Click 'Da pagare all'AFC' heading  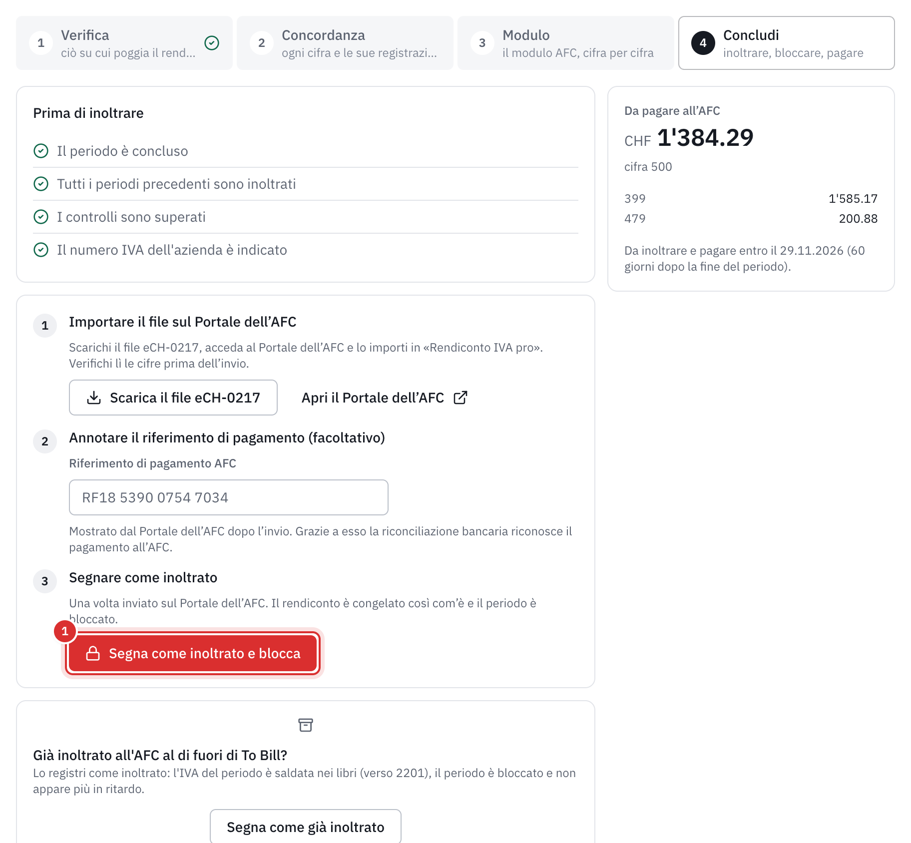[672, 111]
